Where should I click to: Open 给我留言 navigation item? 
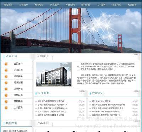132,5
